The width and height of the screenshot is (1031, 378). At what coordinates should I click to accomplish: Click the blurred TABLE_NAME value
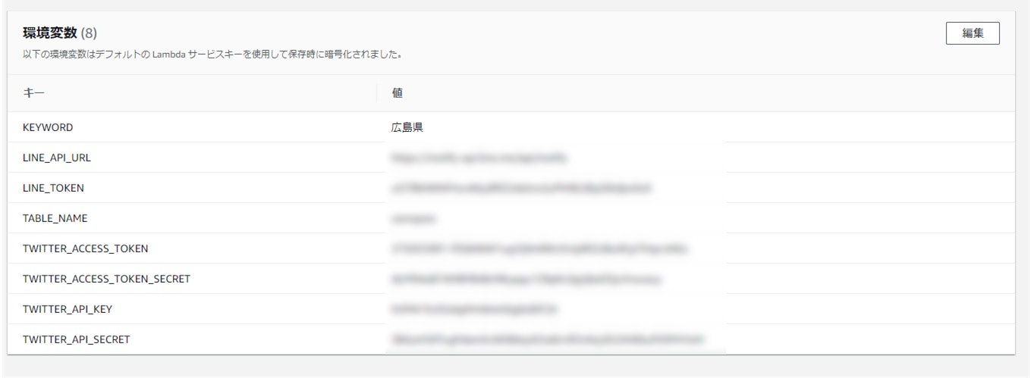416,218
